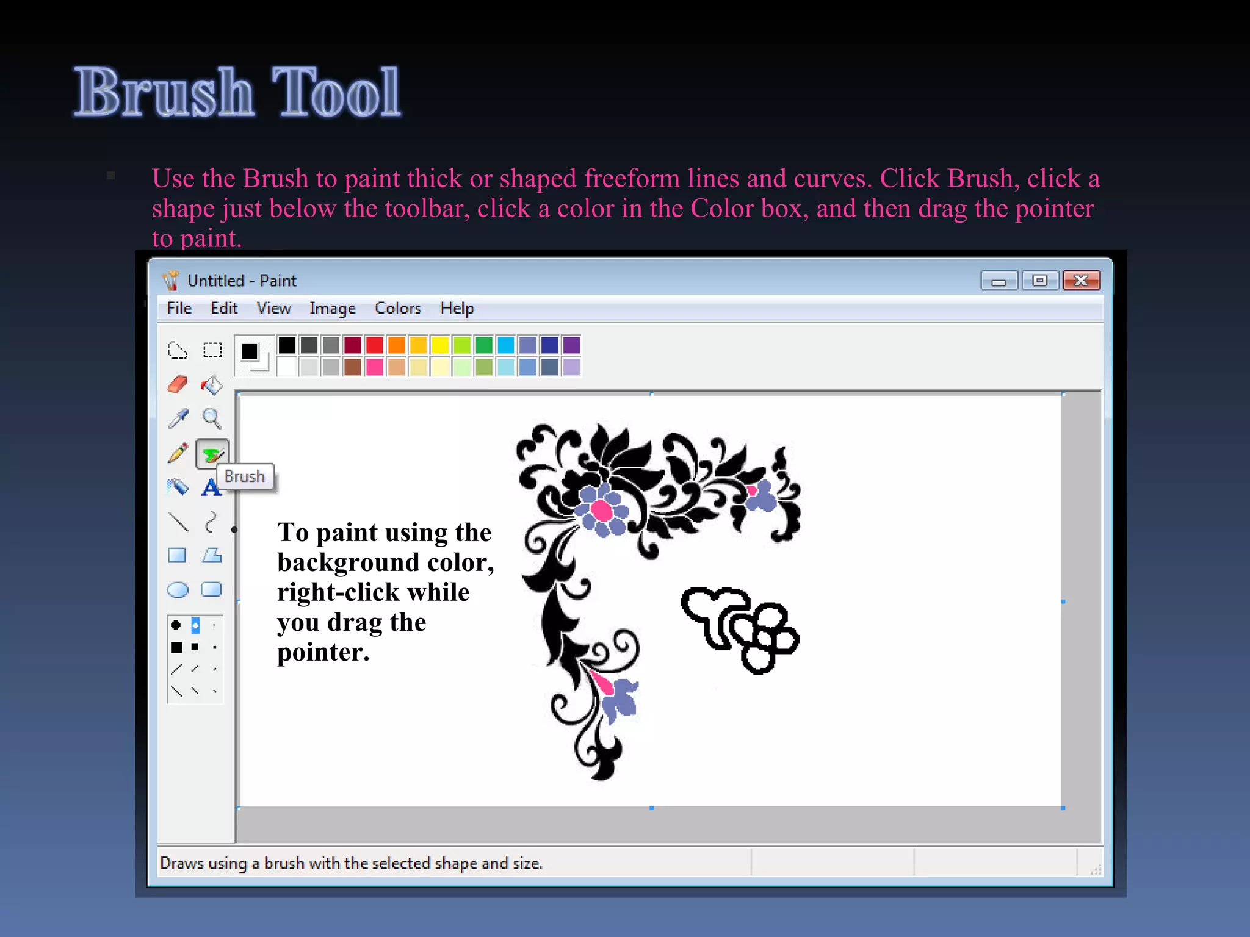Viewport: 1250px width, 937px height.
Task: Choose the Fill With Color bucket
Action: [x=212, y=384]
